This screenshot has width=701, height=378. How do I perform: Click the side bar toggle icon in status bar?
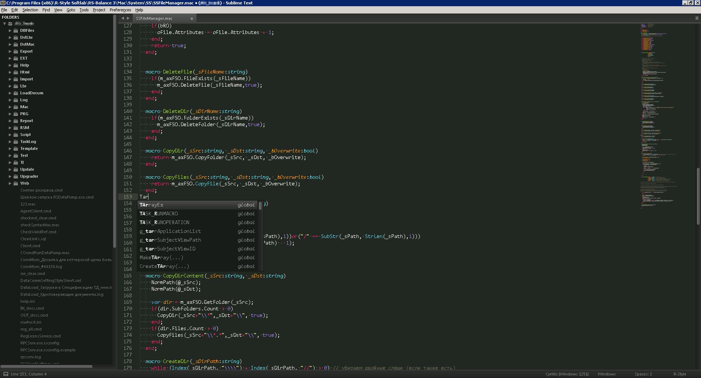tap(5, 374)
